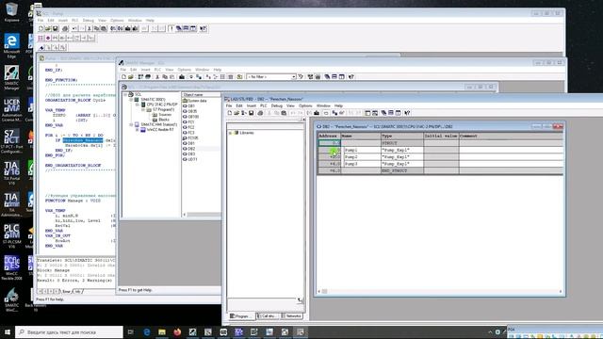Click New icon in SIMATIC Manager toolbar

[x=123, y=77]
